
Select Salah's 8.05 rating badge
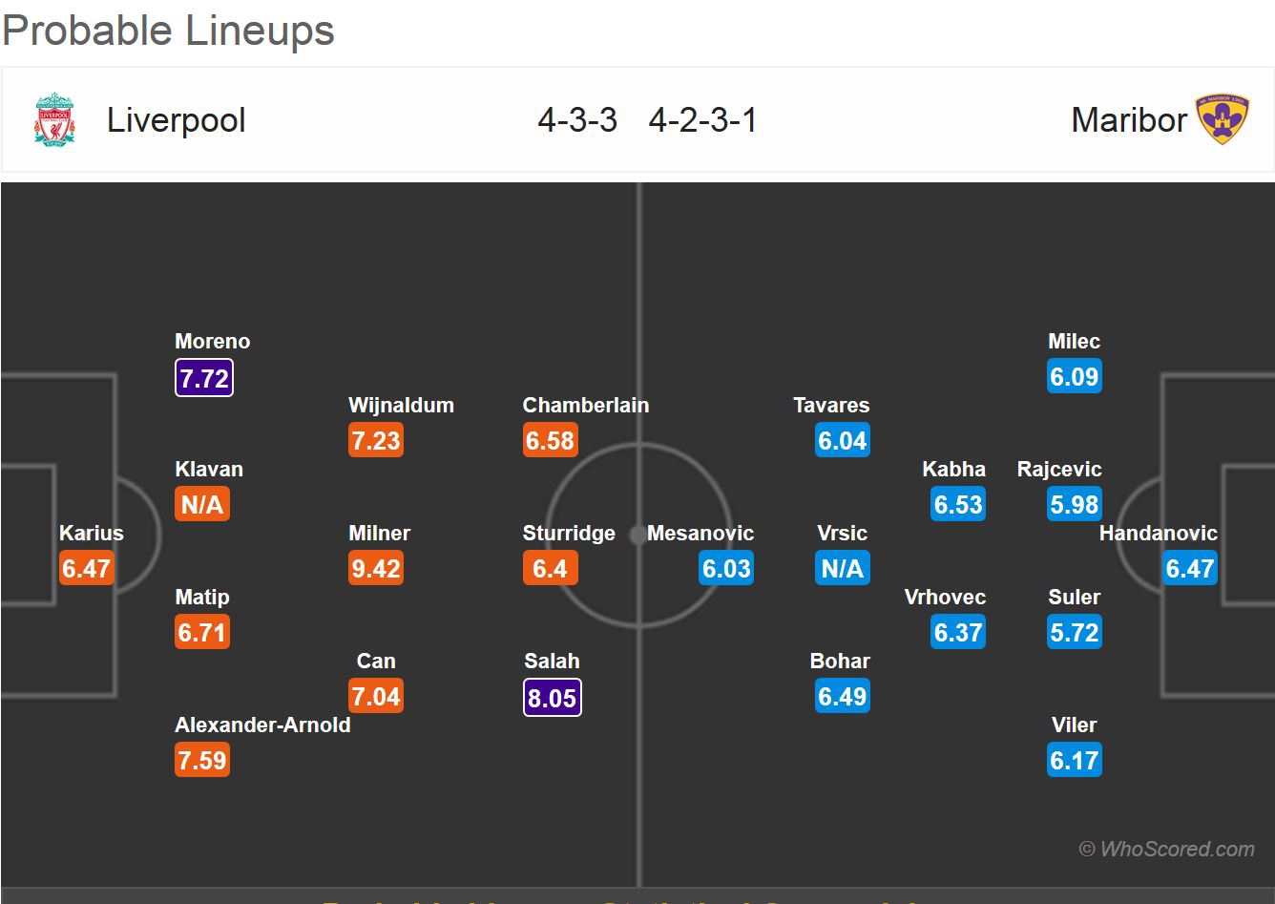(x=552, y=697)
